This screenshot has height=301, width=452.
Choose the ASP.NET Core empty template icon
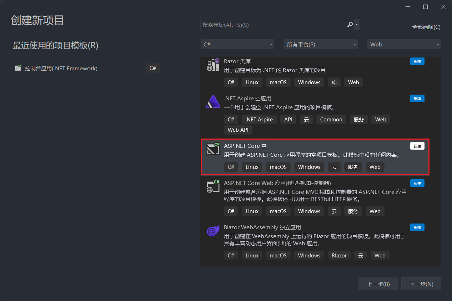tap(213, 149)
